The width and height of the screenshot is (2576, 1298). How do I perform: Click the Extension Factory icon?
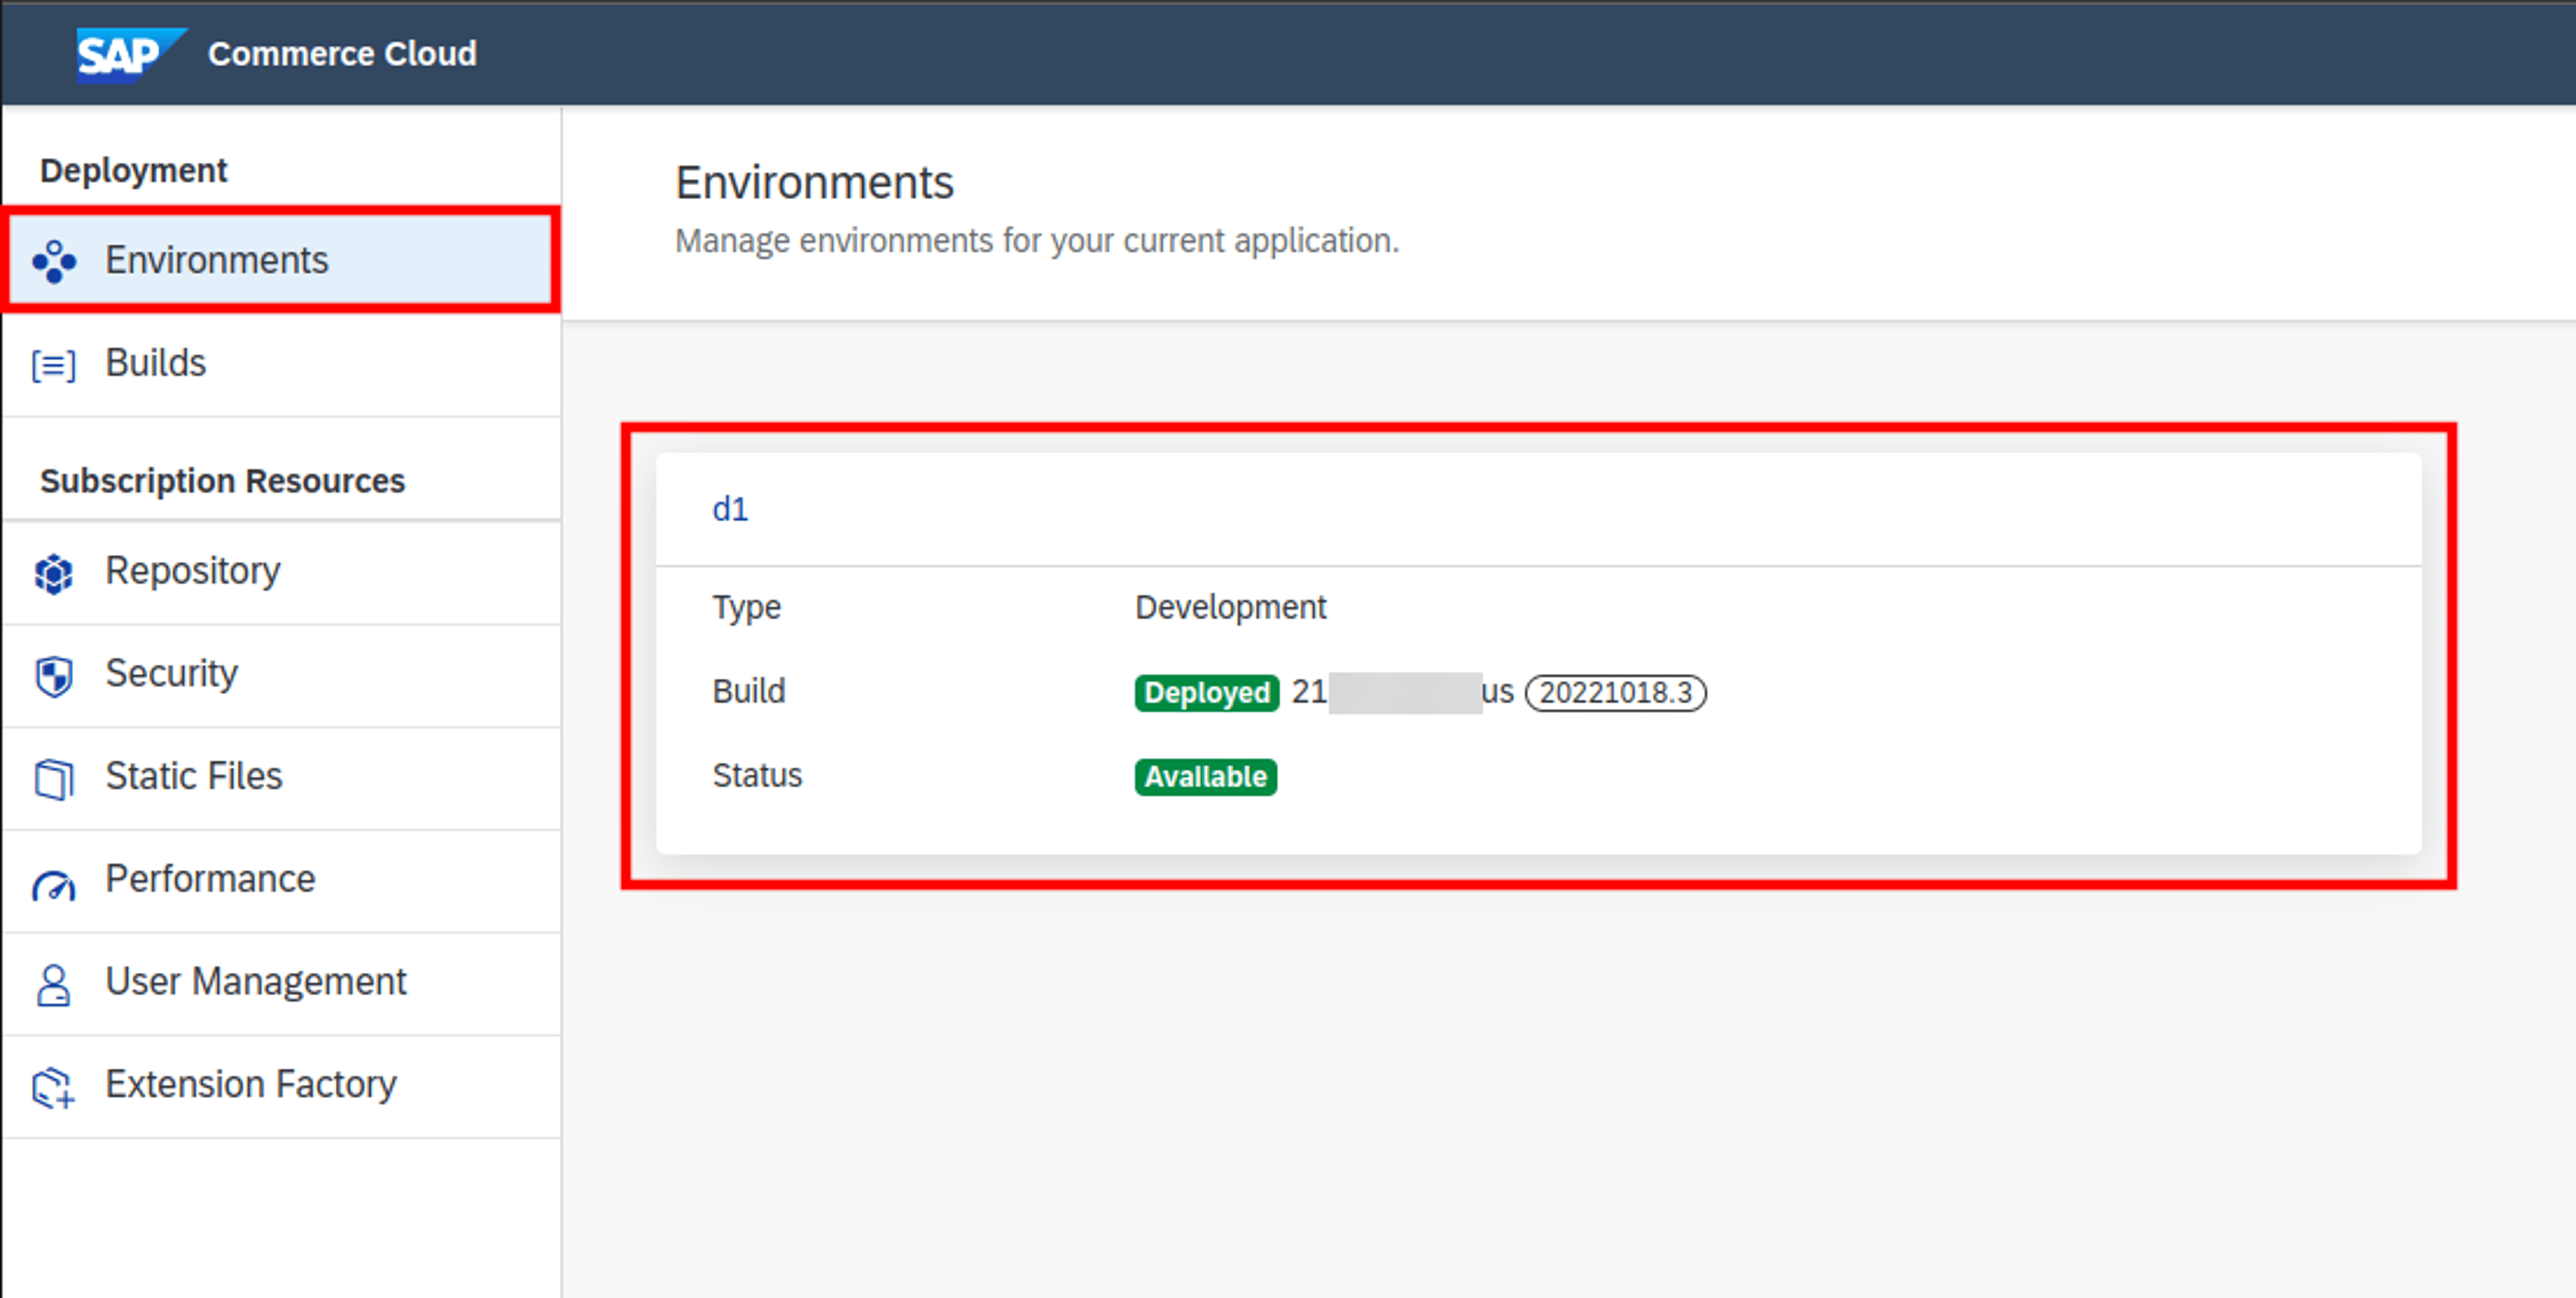click(x=54, y=1088)
